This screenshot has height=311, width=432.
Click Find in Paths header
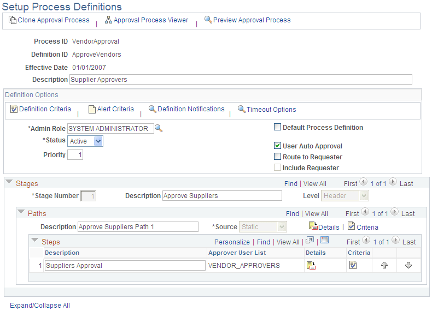293,214
